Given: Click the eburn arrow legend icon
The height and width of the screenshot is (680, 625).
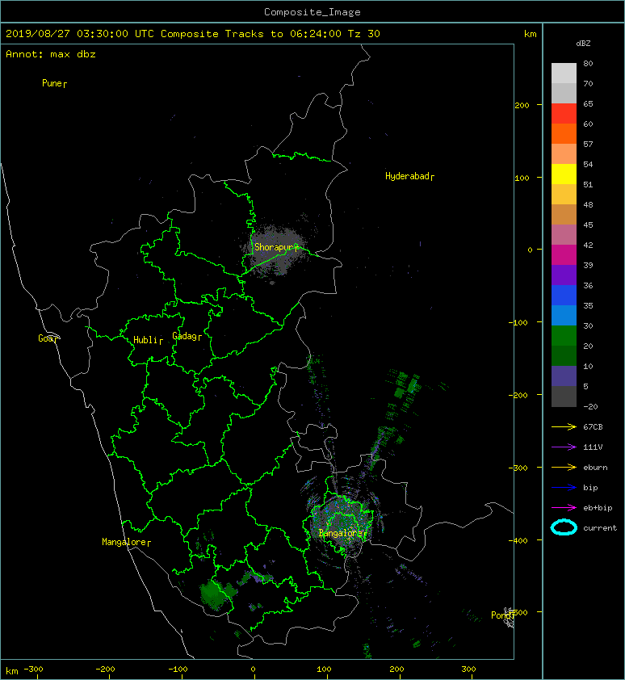Looking at the screenshot, I should click(564, 468).
